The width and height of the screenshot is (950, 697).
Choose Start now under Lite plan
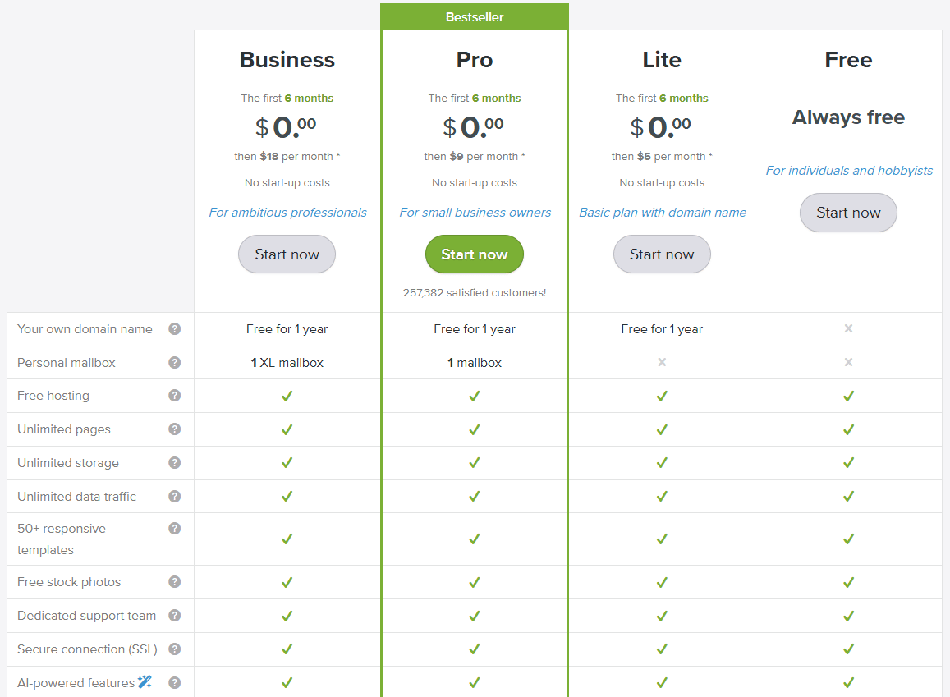coord(662,254)
